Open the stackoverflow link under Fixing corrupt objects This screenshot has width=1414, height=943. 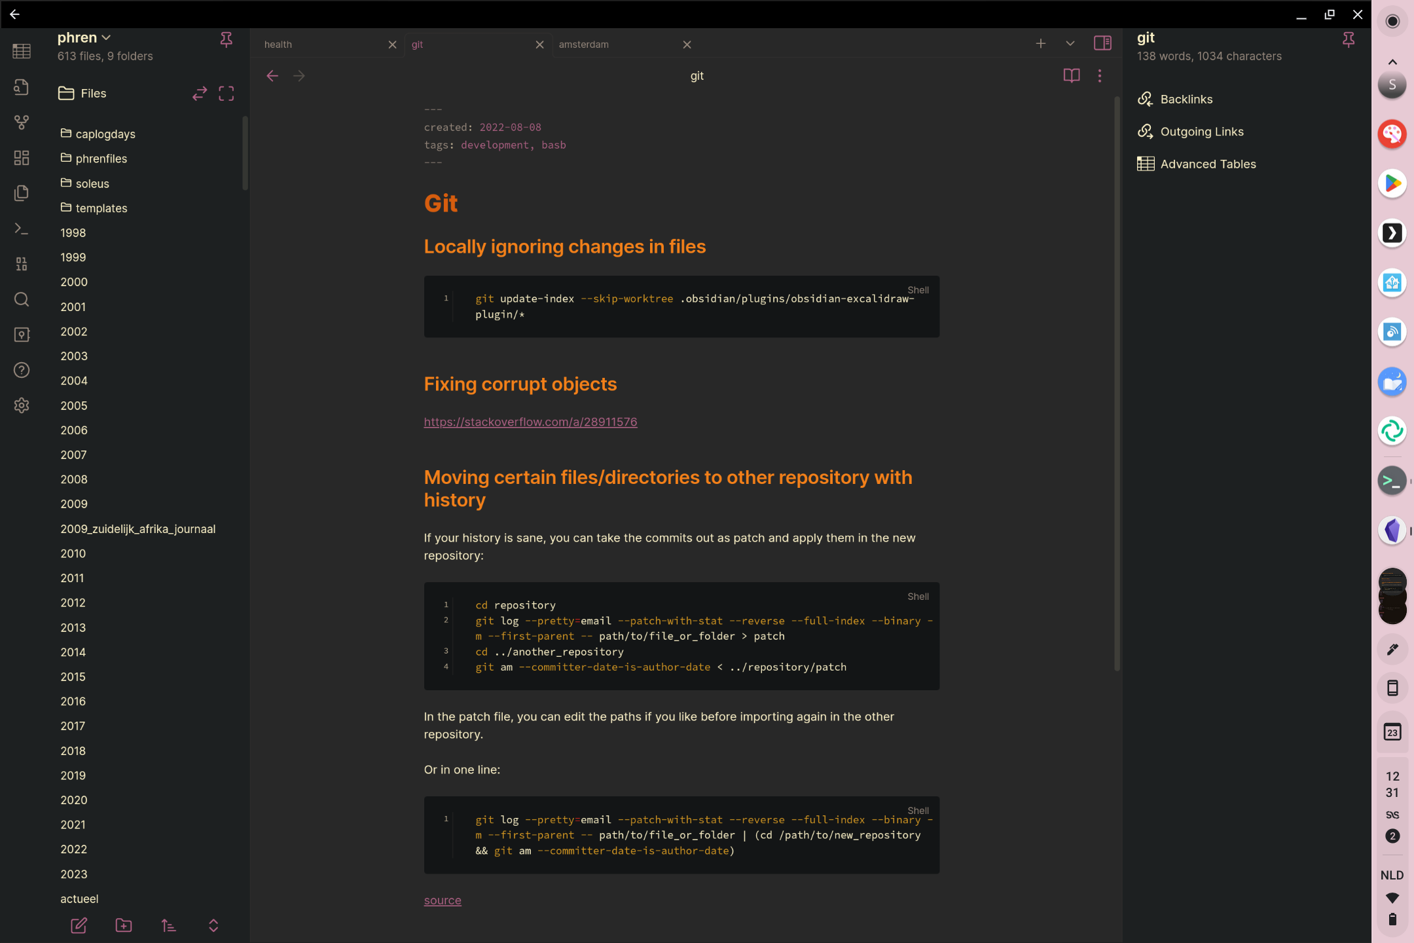point(530,421)
